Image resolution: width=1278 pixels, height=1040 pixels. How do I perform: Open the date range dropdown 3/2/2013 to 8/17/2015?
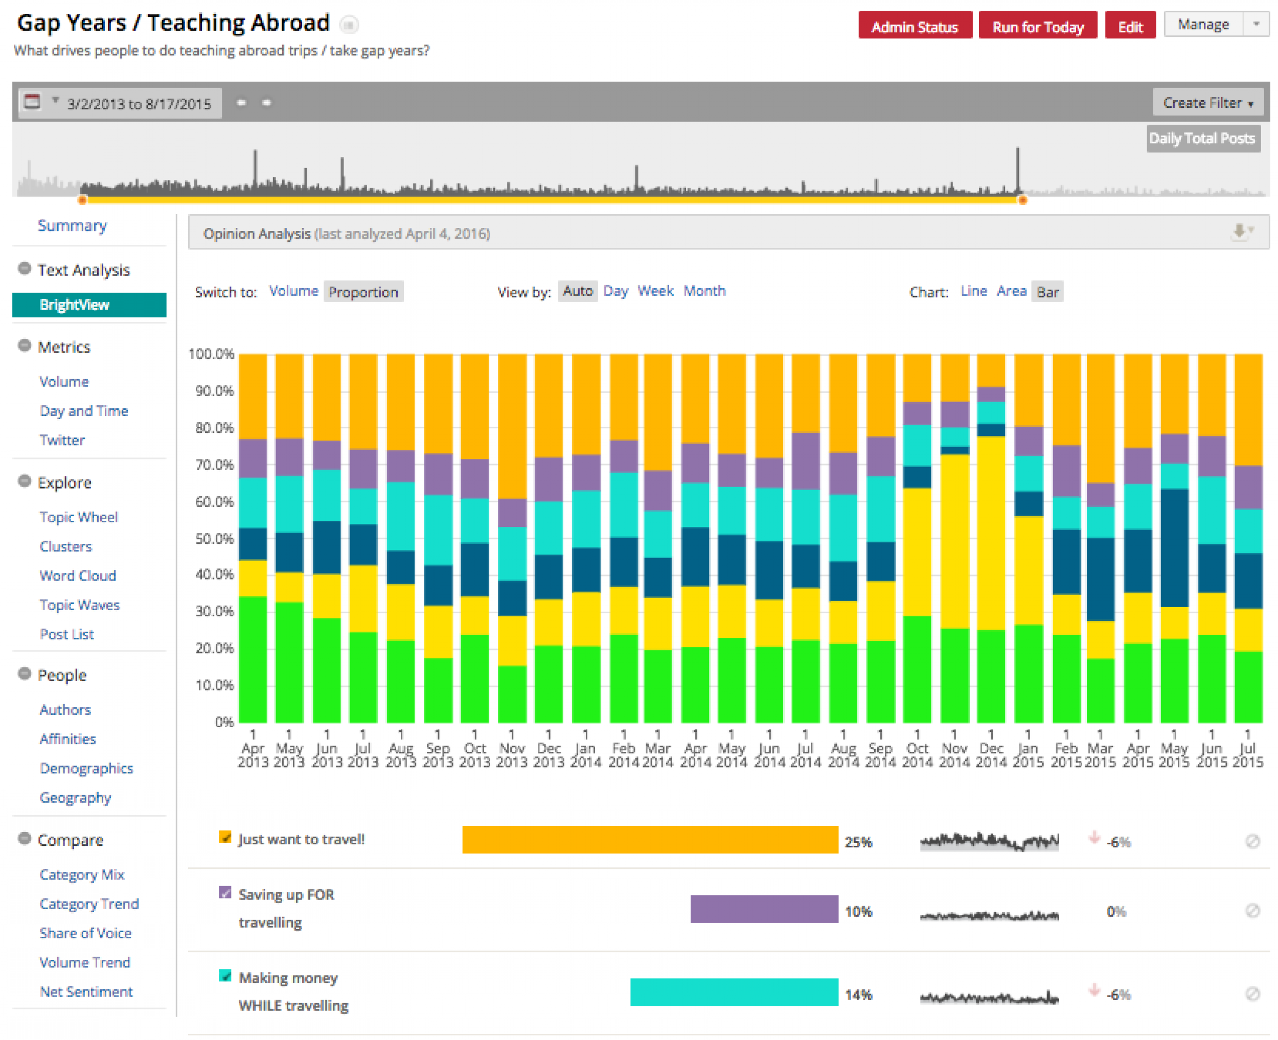tap(120, 103)
